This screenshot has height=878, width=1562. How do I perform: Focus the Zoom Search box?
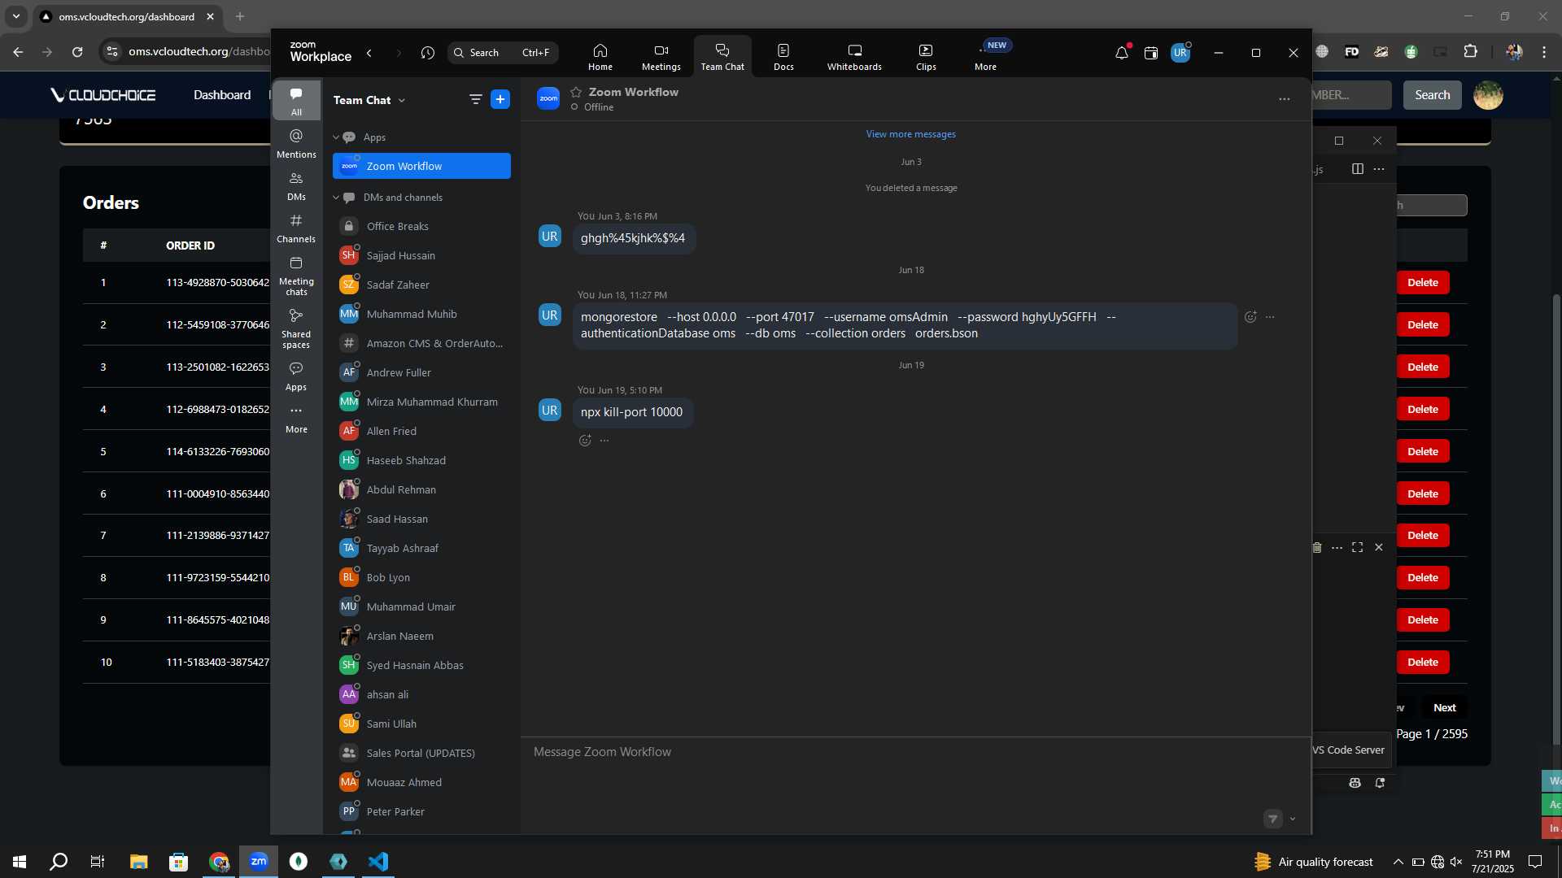(503, 53)
